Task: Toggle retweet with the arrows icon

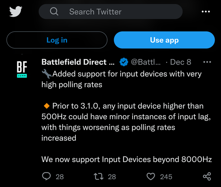Action: [x=99, y=176]
